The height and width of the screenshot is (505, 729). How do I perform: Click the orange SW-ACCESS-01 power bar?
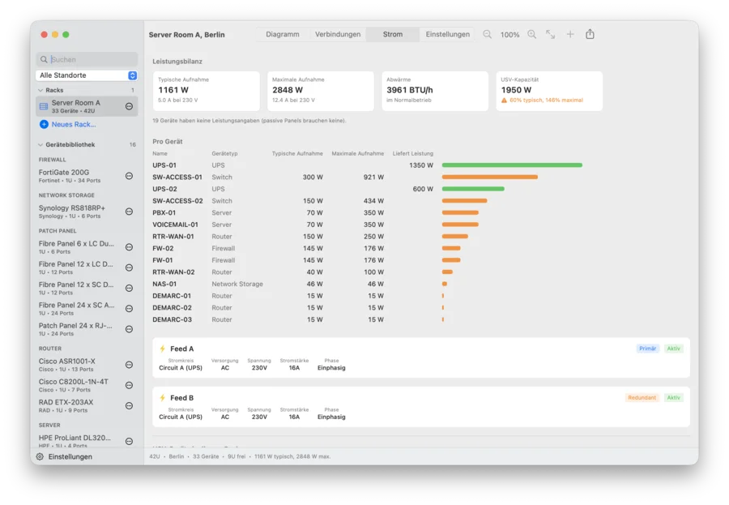(x=490, y=178)
